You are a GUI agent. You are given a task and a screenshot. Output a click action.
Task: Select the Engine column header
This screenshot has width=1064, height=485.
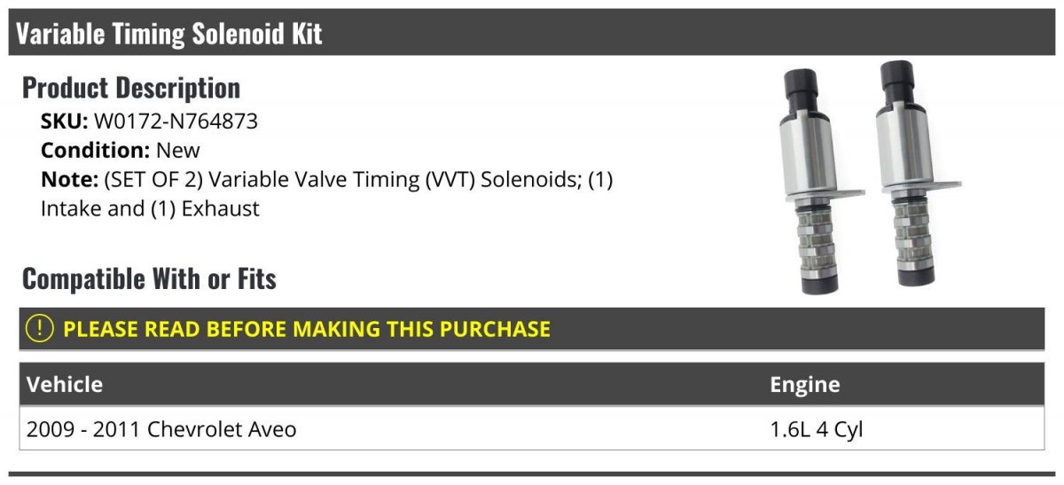[x=804, y=384]
